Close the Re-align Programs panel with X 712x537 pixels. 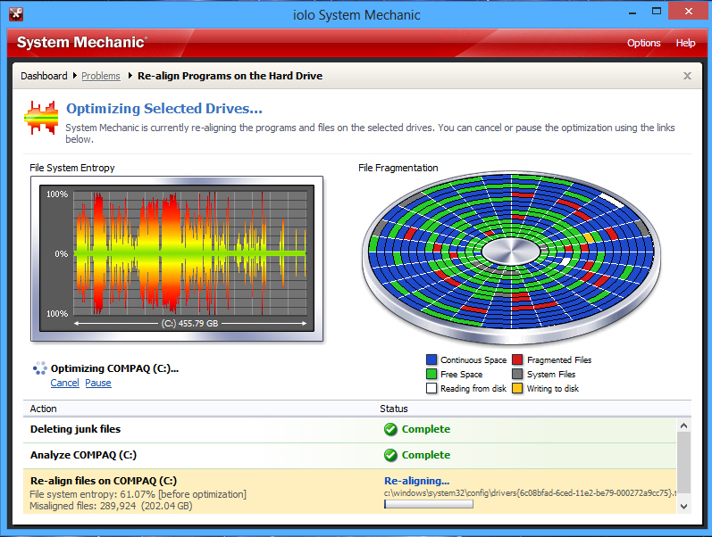(x=688, y=76)
